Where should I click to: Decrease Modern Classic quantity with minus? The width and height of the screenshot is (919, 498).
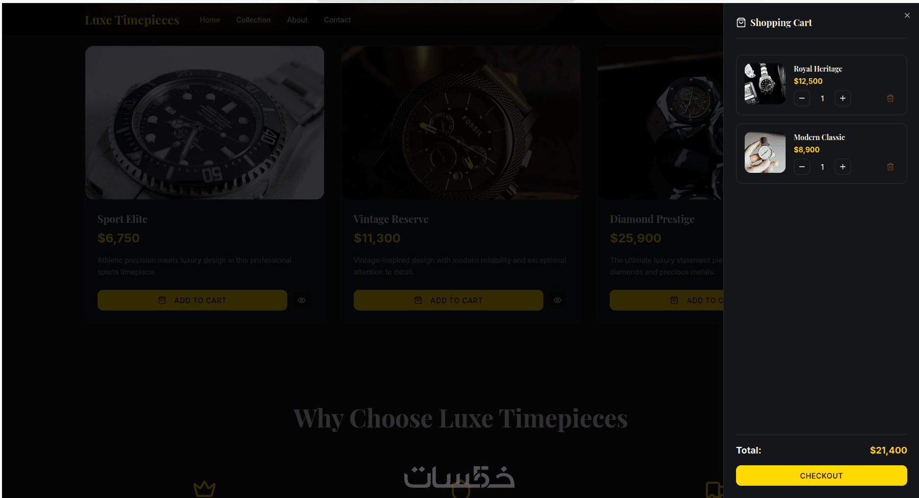(x=801, y=167)
